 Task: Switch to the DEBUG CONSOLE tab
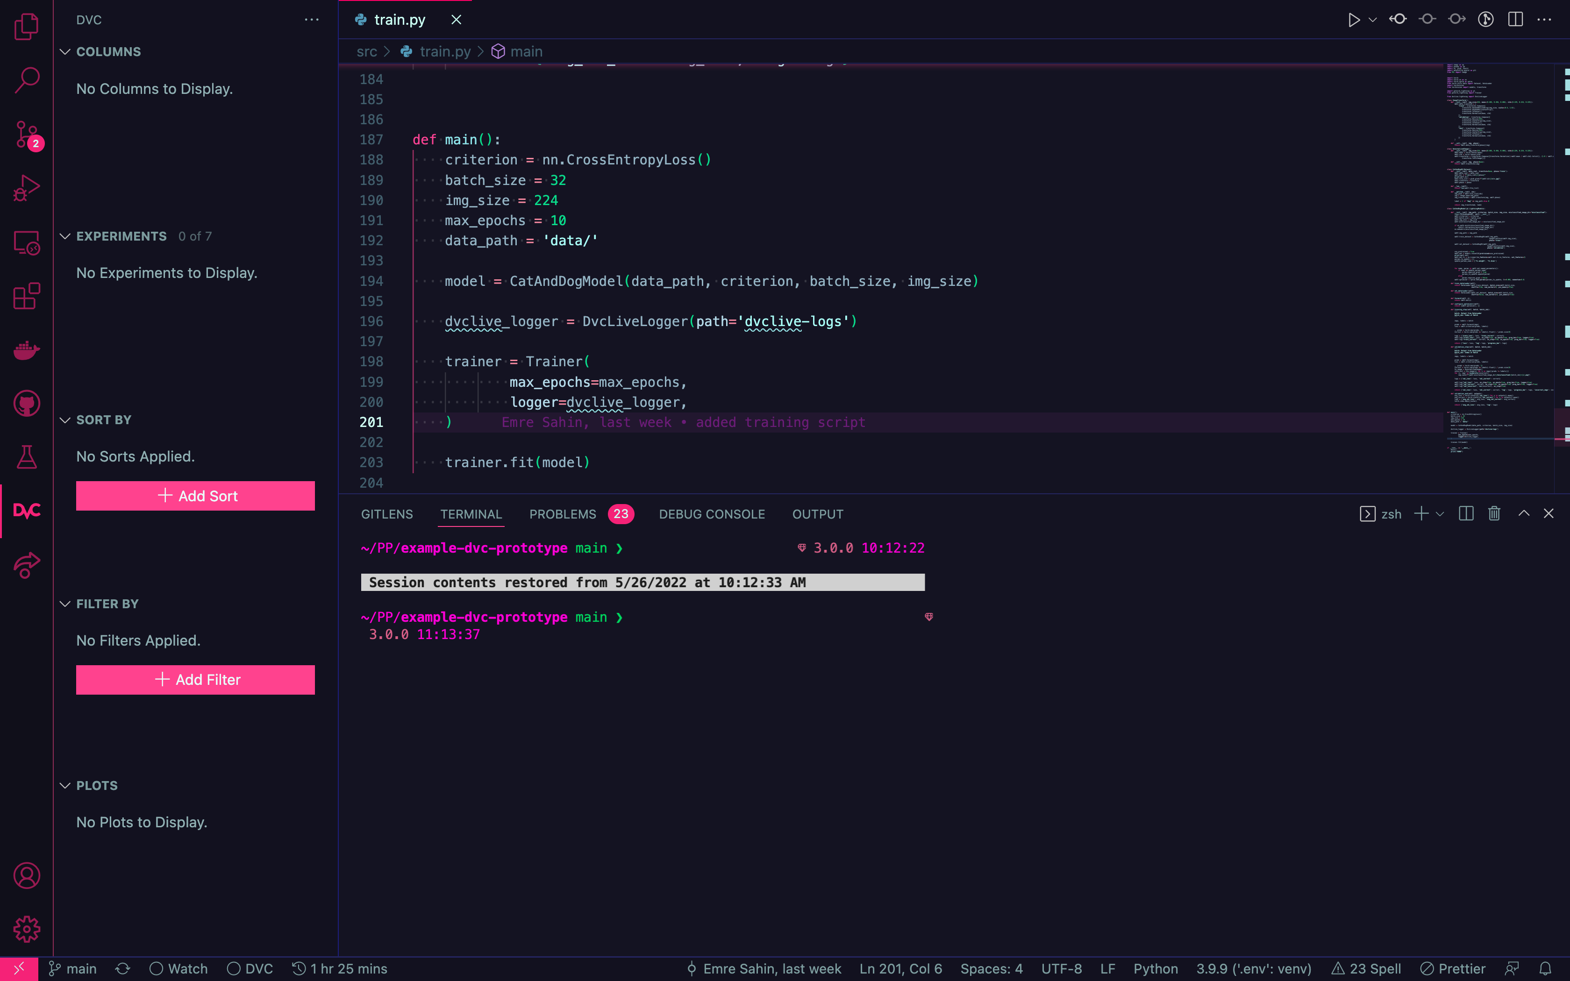click(x=712, y=514)
